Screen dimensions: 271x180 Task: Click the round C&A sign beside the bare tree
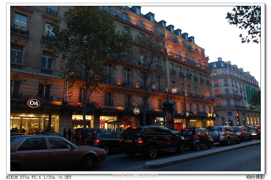(x=136, y=111)
